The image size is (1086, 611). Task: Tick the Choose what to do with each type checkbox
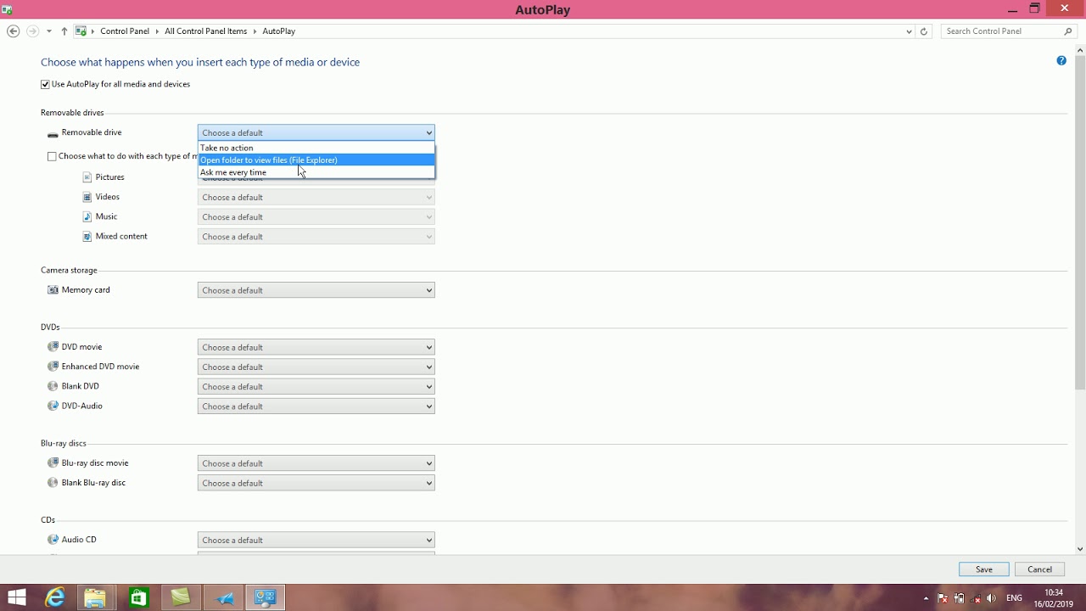tap(52, 156)
